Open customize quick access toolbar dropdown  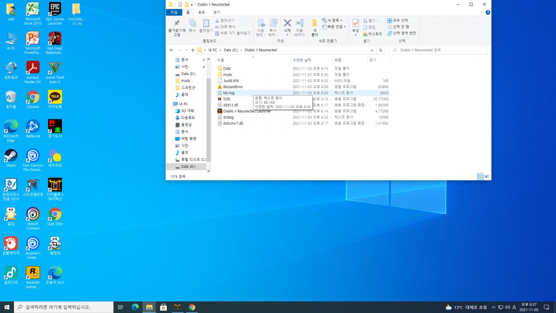tap(193, 5)
